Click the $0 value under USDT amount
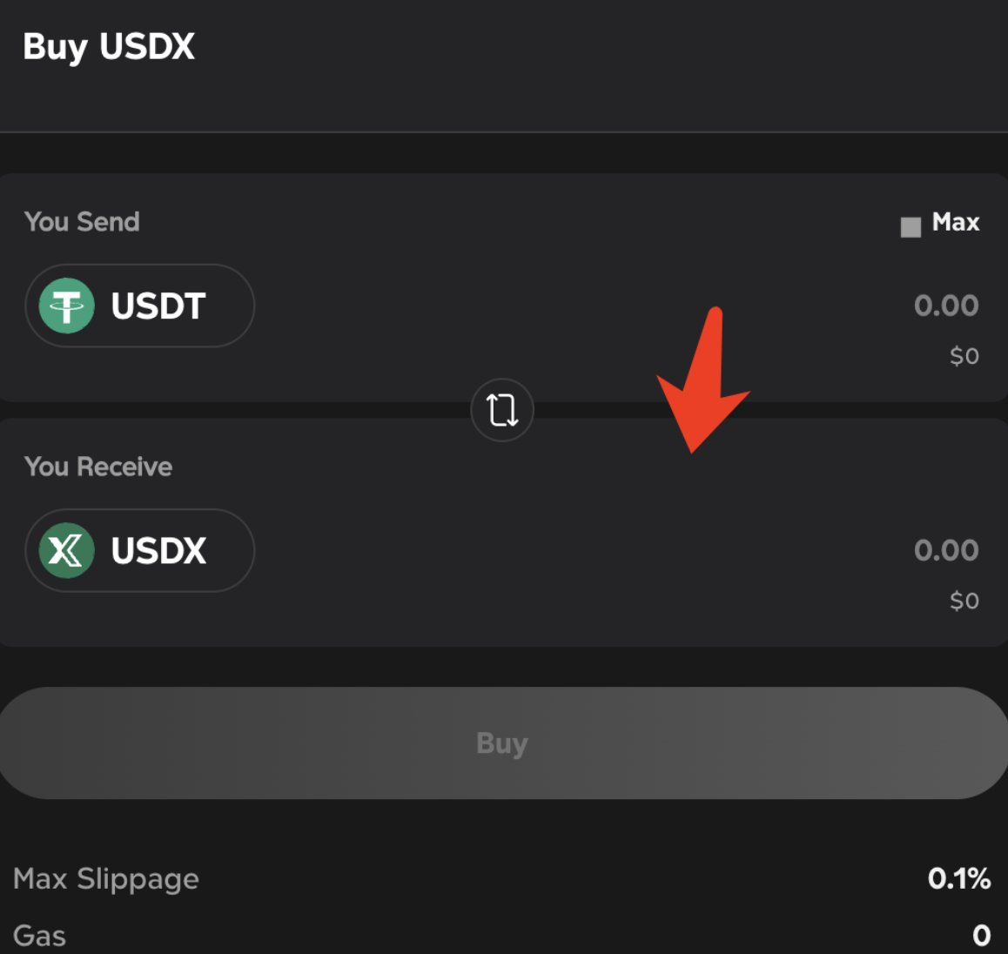Viewport: 1008px width, 954px height. pyautogui.click(x=964, y=356)
